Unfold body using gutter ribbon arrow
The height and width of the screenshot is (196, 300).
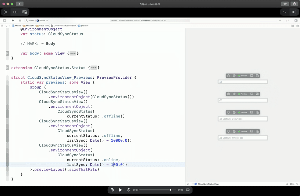click(x=7, y=53)
